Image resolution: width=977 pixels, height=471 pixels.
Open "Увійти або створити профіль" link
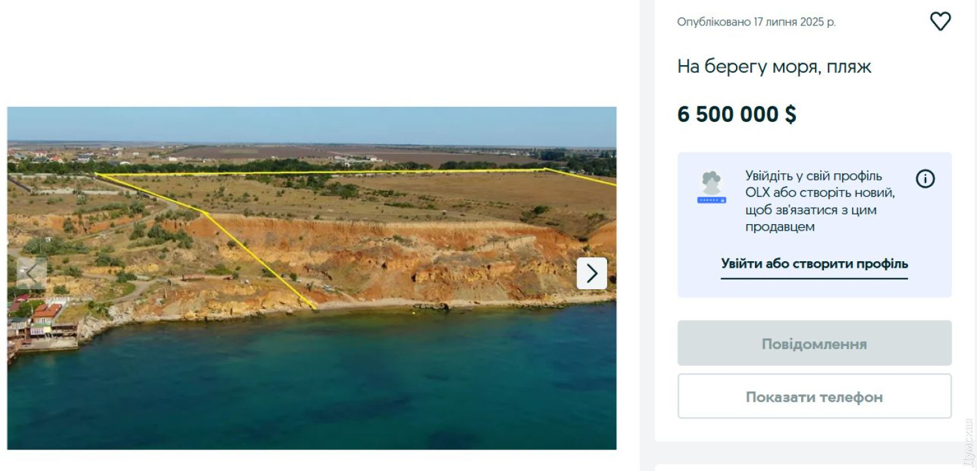tap(814, 264)
